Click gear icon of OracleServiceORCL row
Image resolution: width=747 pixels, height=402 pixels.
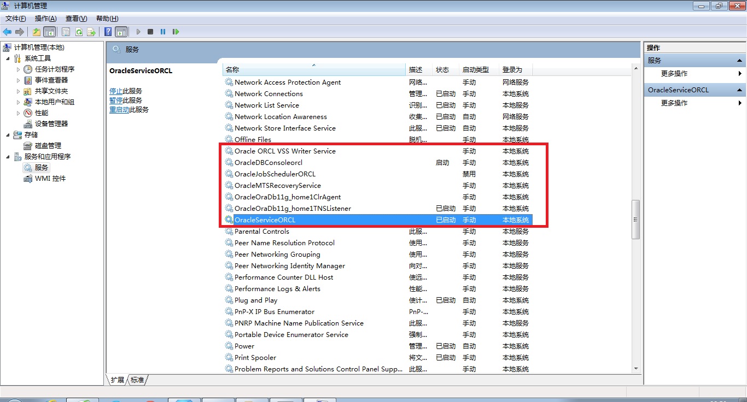[x=229, y=220]
